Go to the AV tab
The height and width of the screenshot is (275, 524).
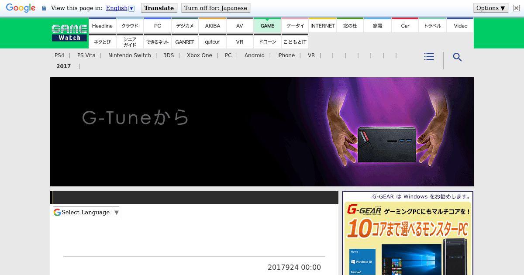coord(240,25)
